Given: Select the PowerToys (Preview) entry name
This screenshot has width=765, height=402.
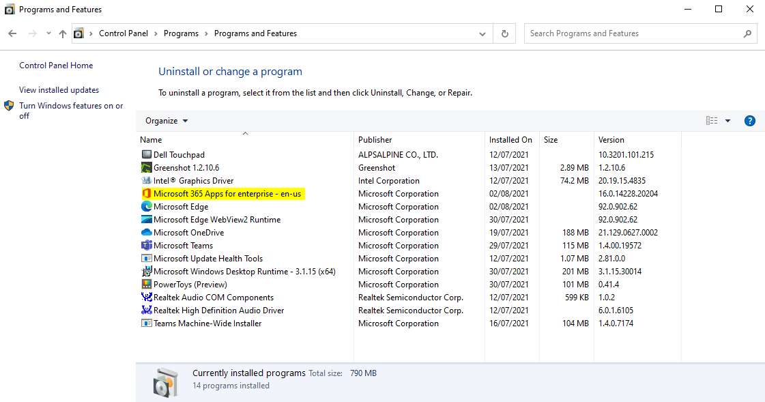Looking at the screenshot, I should point(190,285).
